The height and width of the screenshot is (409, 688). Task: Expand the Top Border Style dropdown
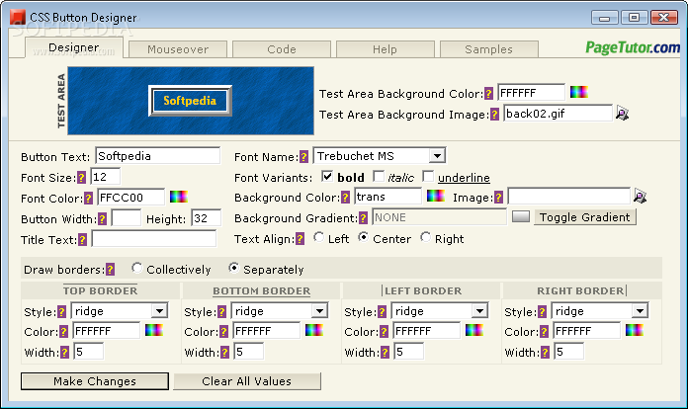pos(160,311)
